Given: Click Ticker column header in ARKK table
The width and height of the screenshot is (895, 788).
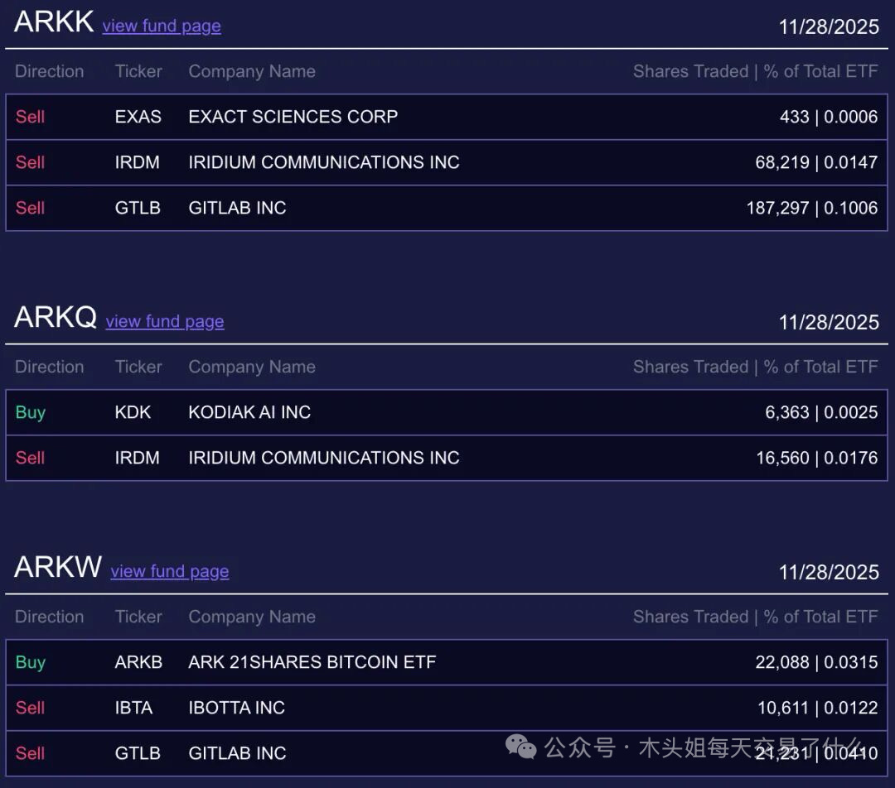Looking at the screenshot, I should 138,72.
